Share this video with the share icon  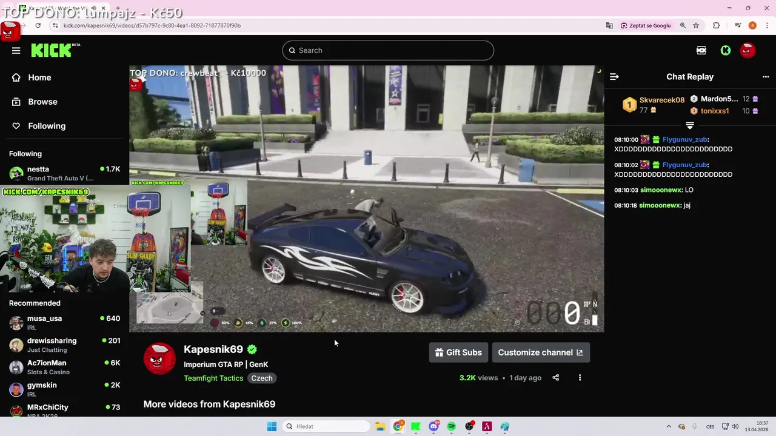coord(555,378)
